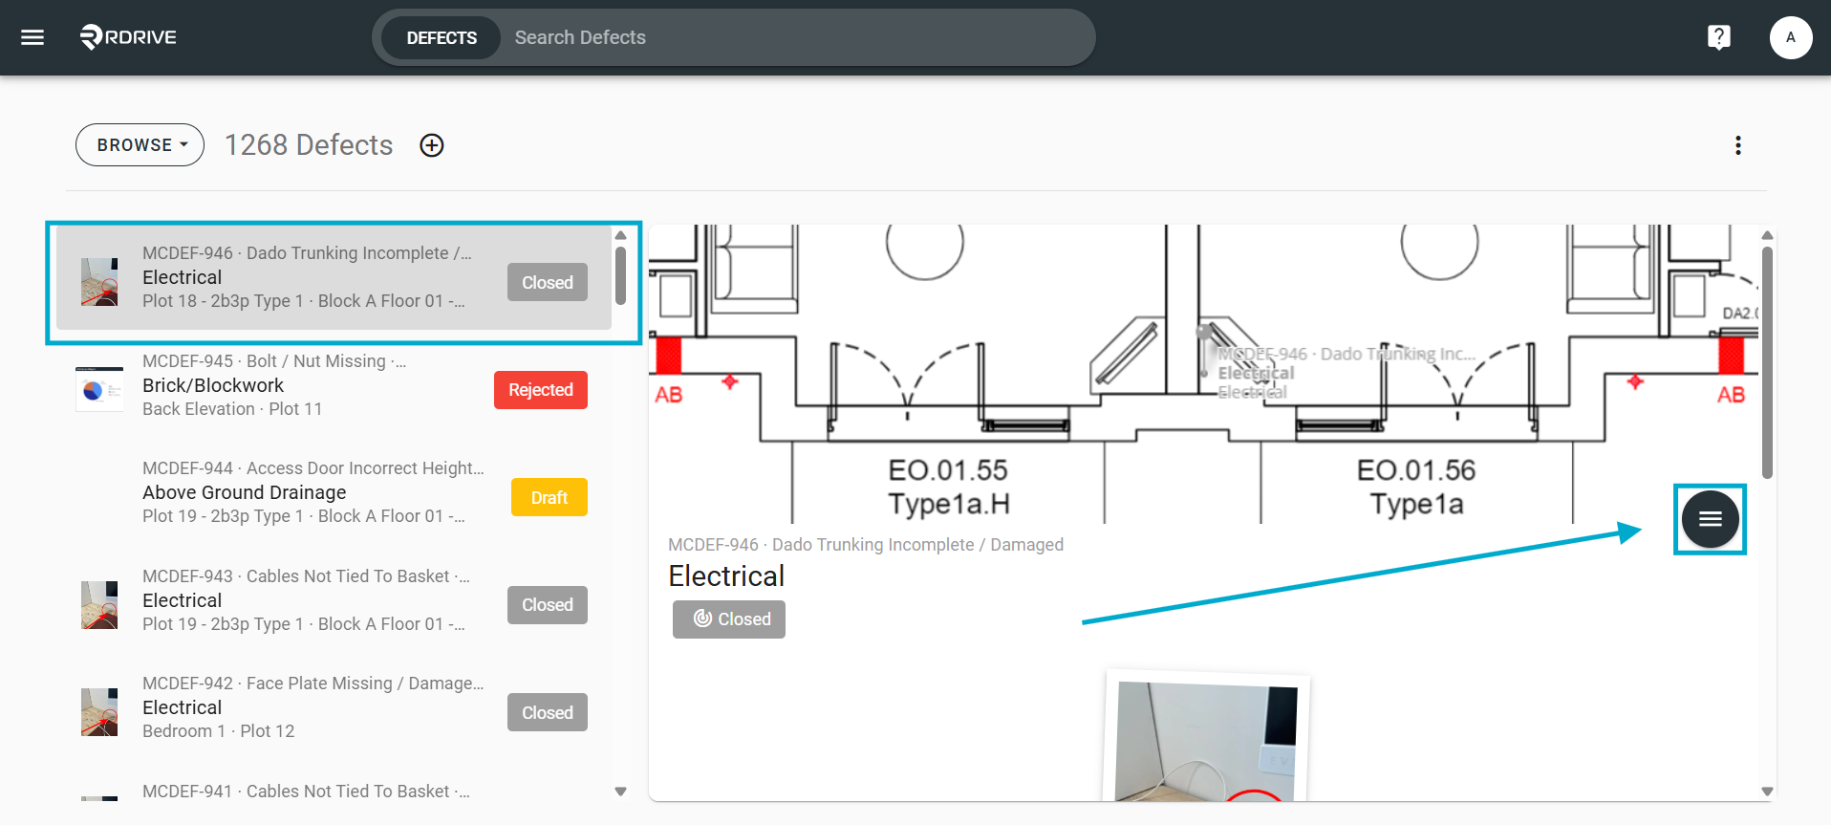Click the defect list scroll up arrow
Screen dimensions: 1831x825
coord(620,235)
